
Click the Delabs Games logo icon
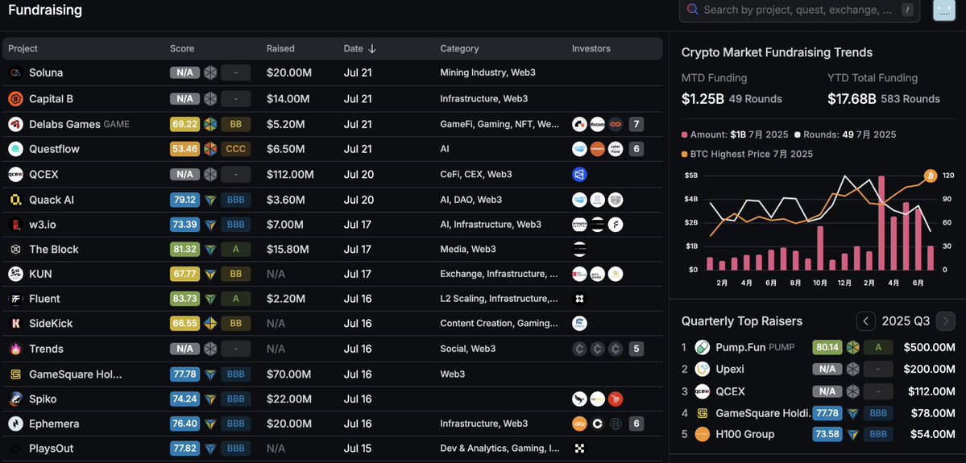click(x=15, y=124)
